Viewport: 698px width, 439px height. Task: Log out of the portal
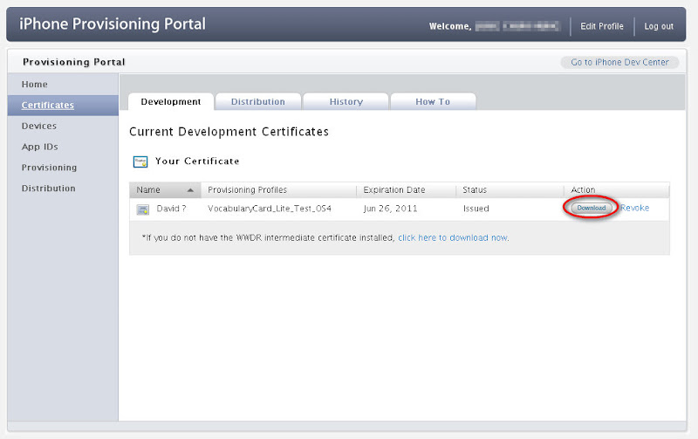[x=659, y=26]
